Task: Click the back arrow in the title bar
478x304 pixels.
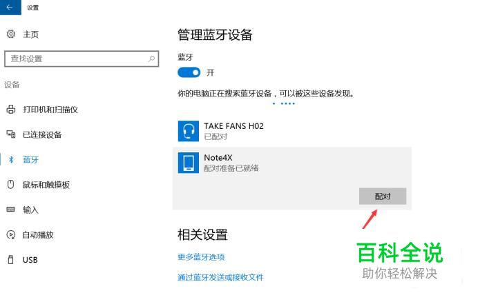Action: point(10,7)
